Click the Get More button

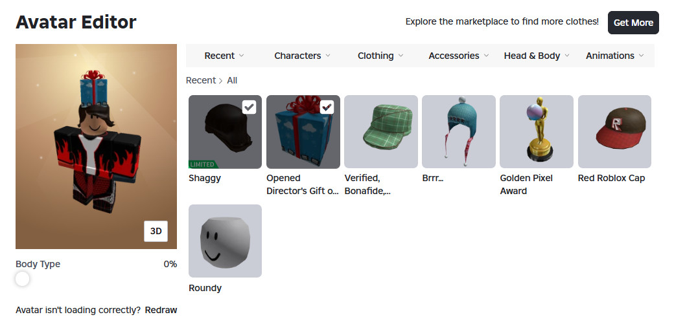click(x=633, y=23)
